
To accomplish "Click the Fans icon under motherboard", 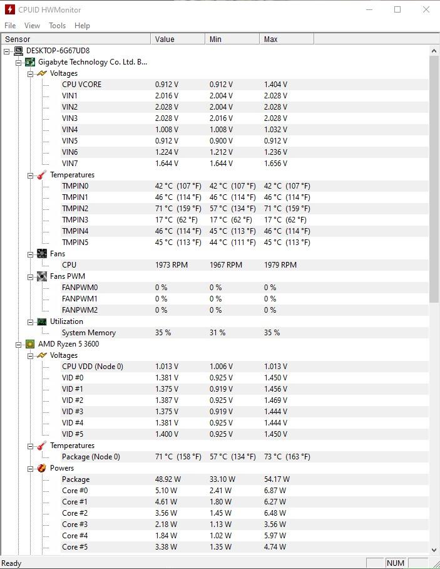I will click(x=42, y=254).
